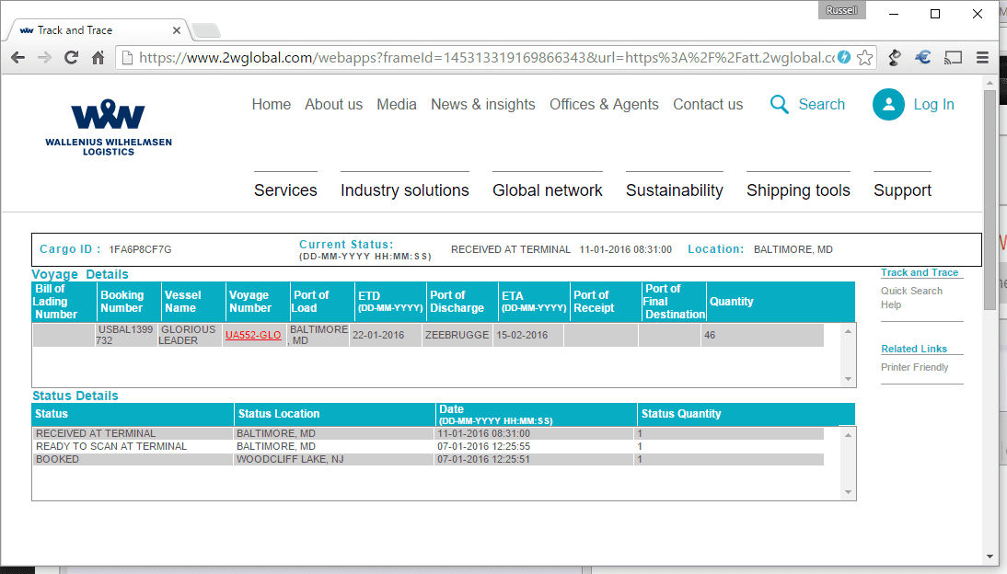Click the Log In user avatar icon
Viewport: 1007px width, 574px height.
pos(889,104)
